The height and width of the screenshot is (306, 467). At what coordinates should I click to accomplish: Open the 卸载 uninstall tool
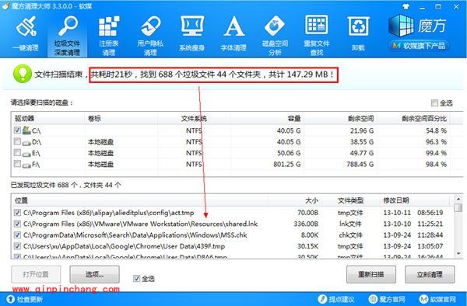358,34
